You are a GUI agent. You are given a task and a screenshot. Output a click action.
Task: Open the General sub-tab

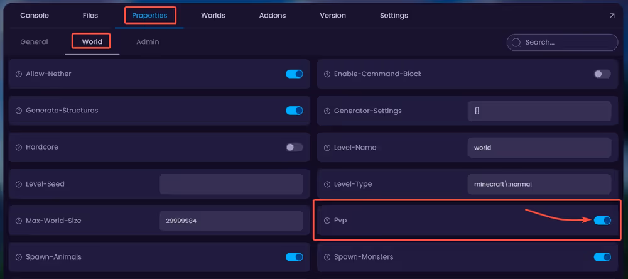pyautogui.click(x=34, y=42)
